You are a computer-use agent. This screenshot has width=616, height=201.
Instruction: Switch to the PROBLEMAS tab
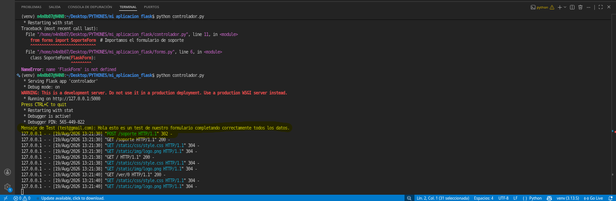(31, 7)
